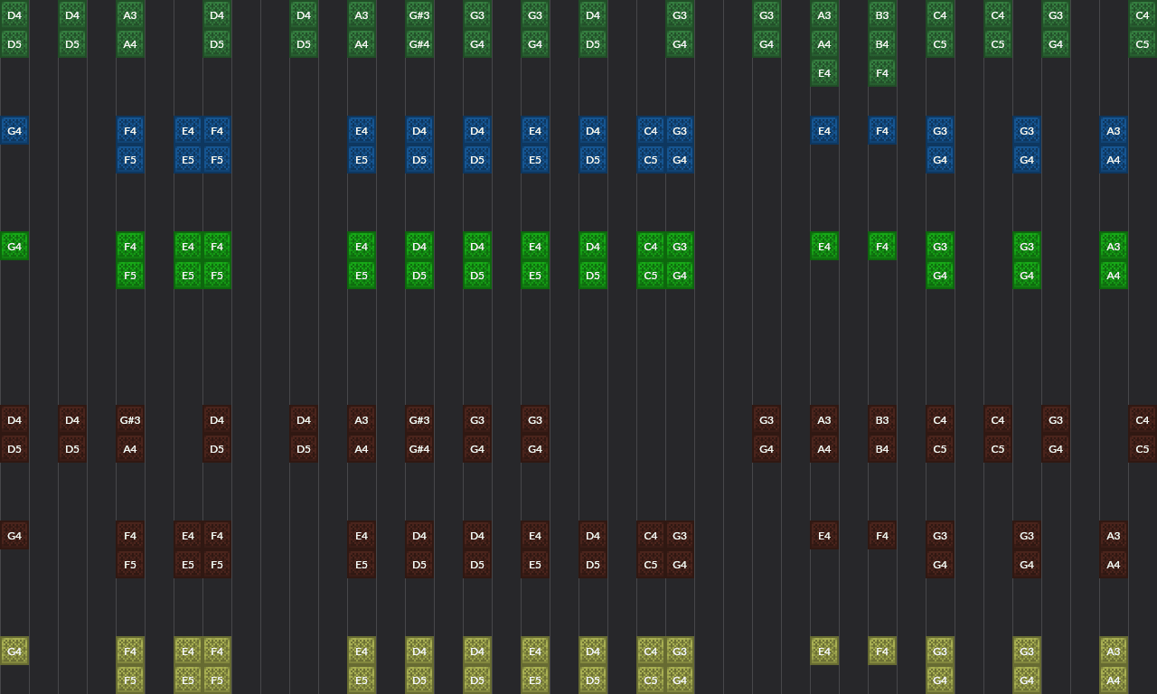Click the bright green C4 note block

651,246
